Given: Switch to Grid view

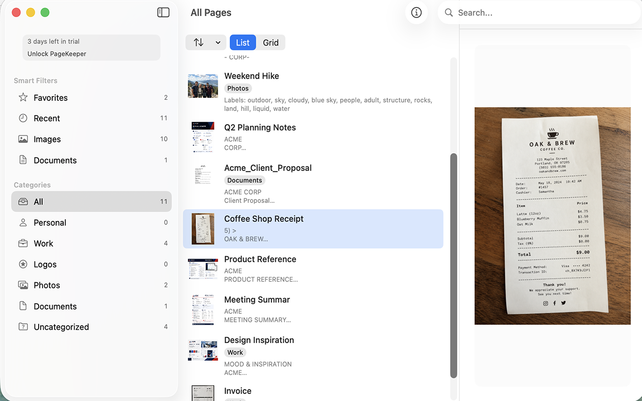Looking at the screenshot, I should 271,43.
